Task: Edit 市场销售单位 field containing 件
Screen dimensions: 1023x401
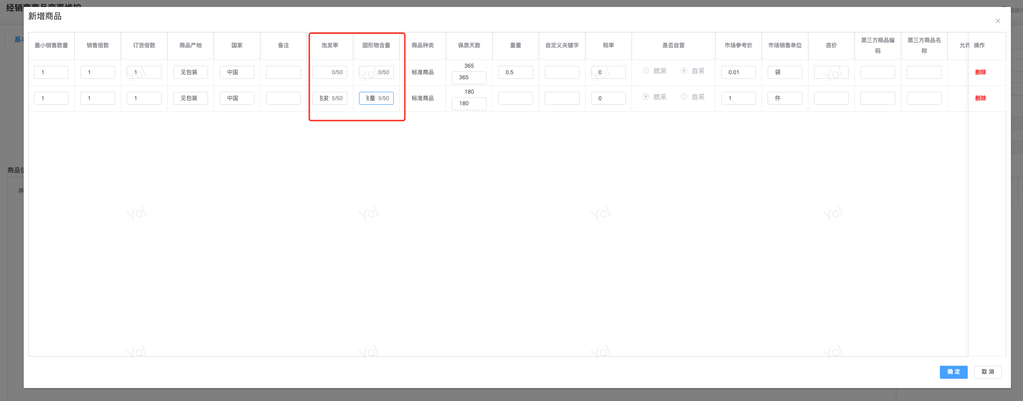Action: [785, 98]
